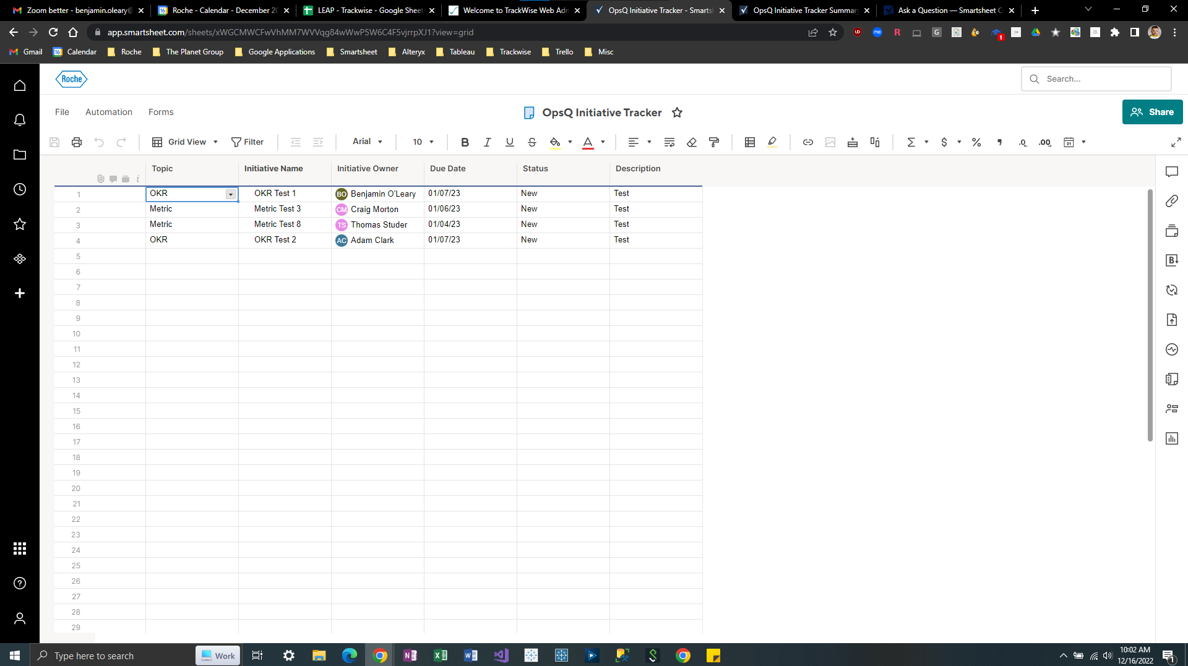Switch to the Roche Calendar browser tab
Screen dimensions: 1188x666
(223, 11)
